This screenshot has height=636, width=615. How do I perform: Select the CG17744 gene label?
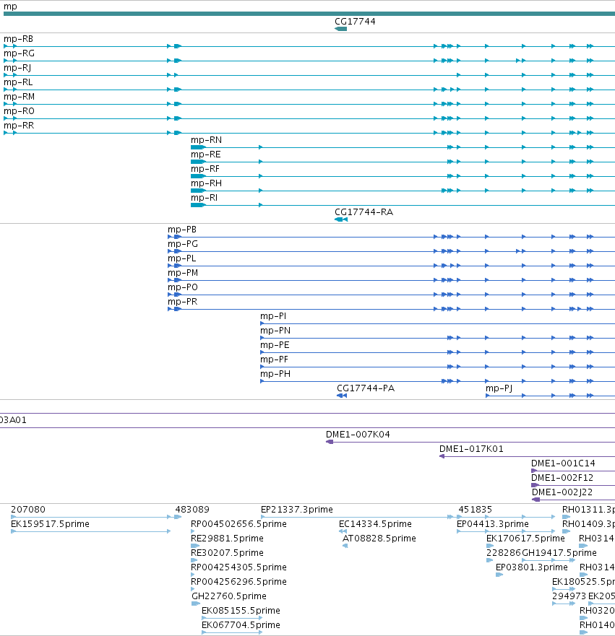(355, 22)
